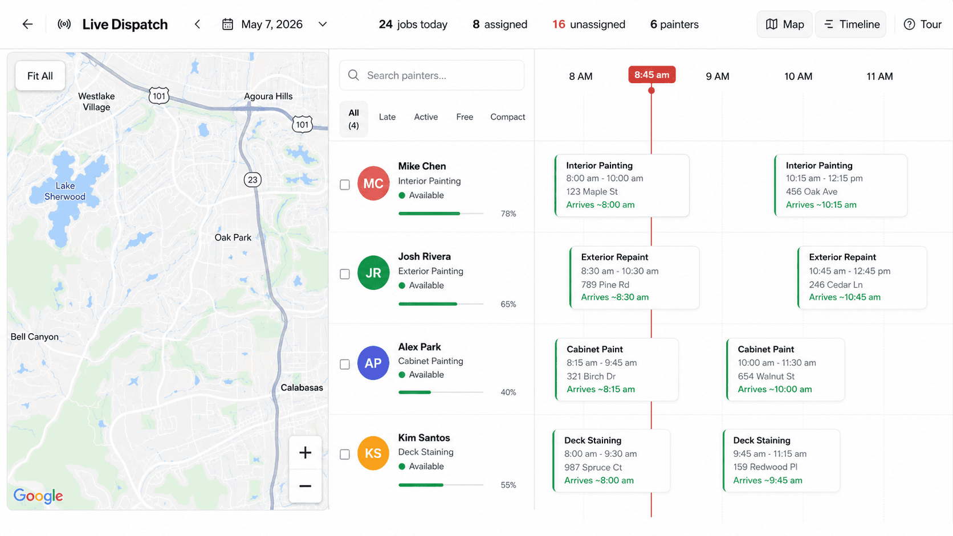Click the AP avatar for Alex Park
The image size is (953, 536).
click(373, 363)
